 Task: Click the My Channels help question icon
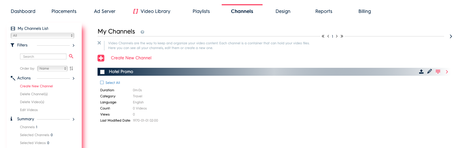tap(142, 32)
